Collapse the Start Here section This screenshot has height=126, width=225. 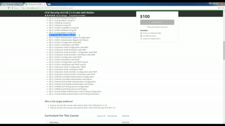[x=48, y=122]
